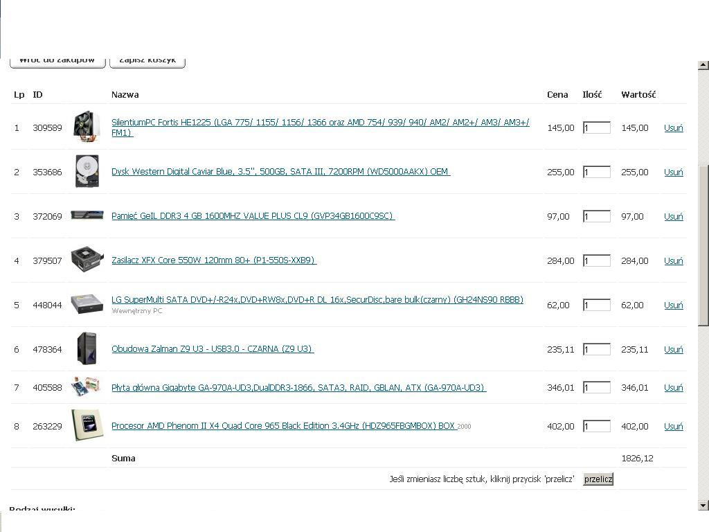Click product ID 263229
This screenshot has width=709, height=532.
(48, 427)
